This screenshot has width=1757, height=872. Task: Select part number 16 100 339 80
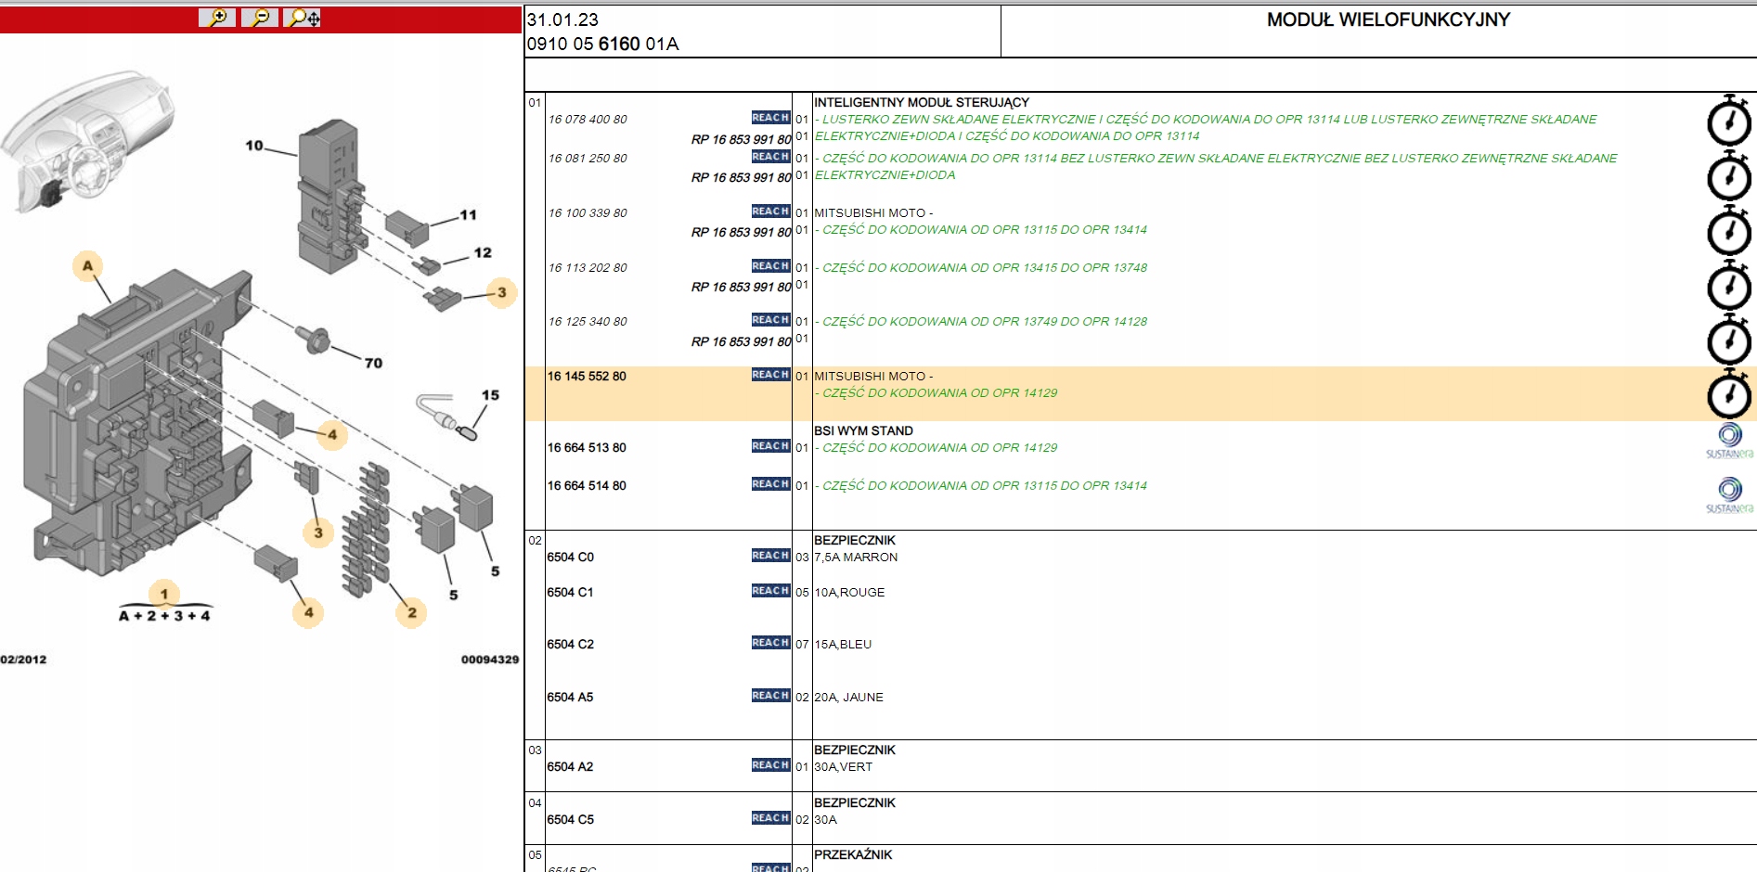588,213
